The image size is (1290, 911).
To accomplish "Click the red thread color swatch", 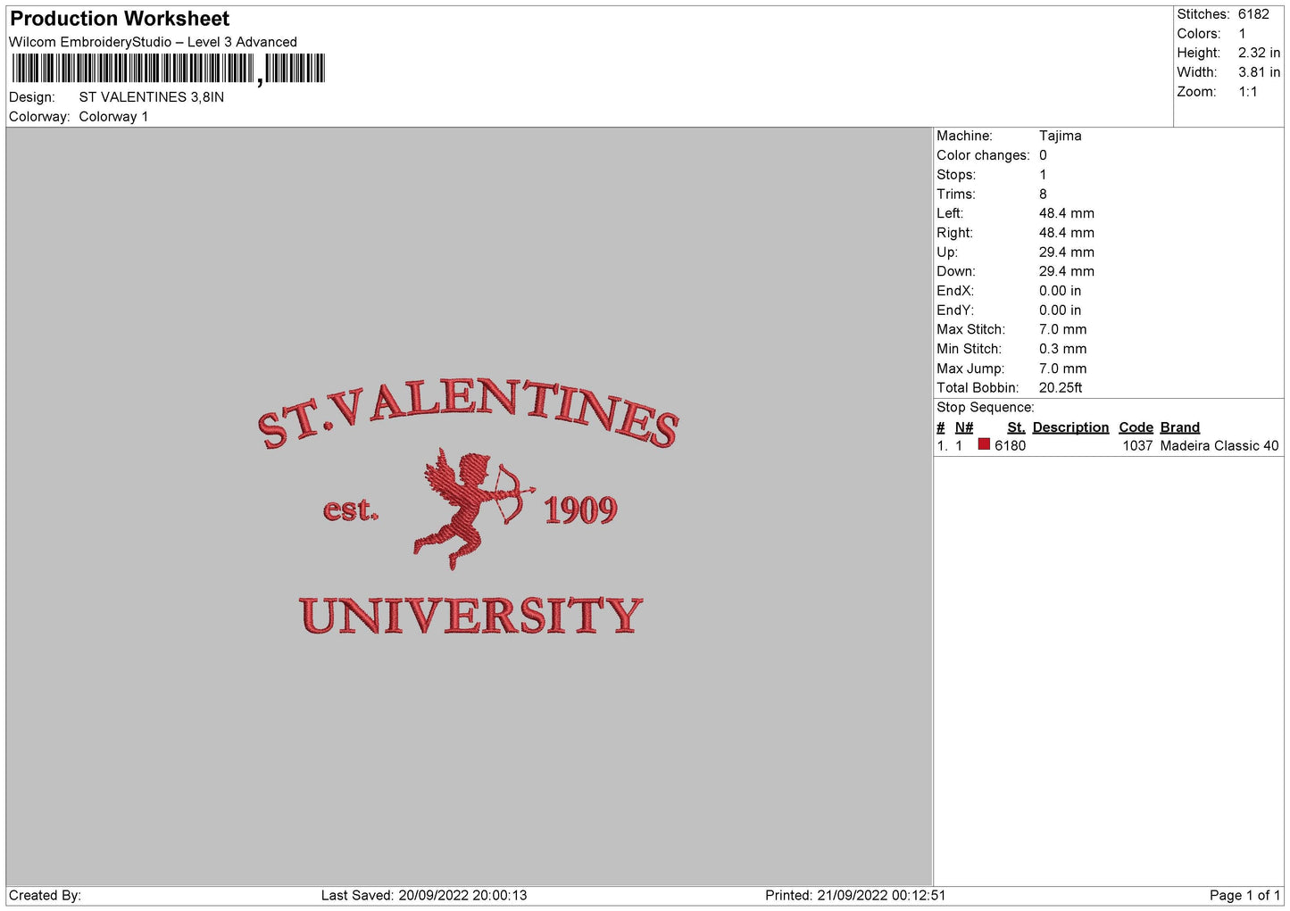I will 984,444.
